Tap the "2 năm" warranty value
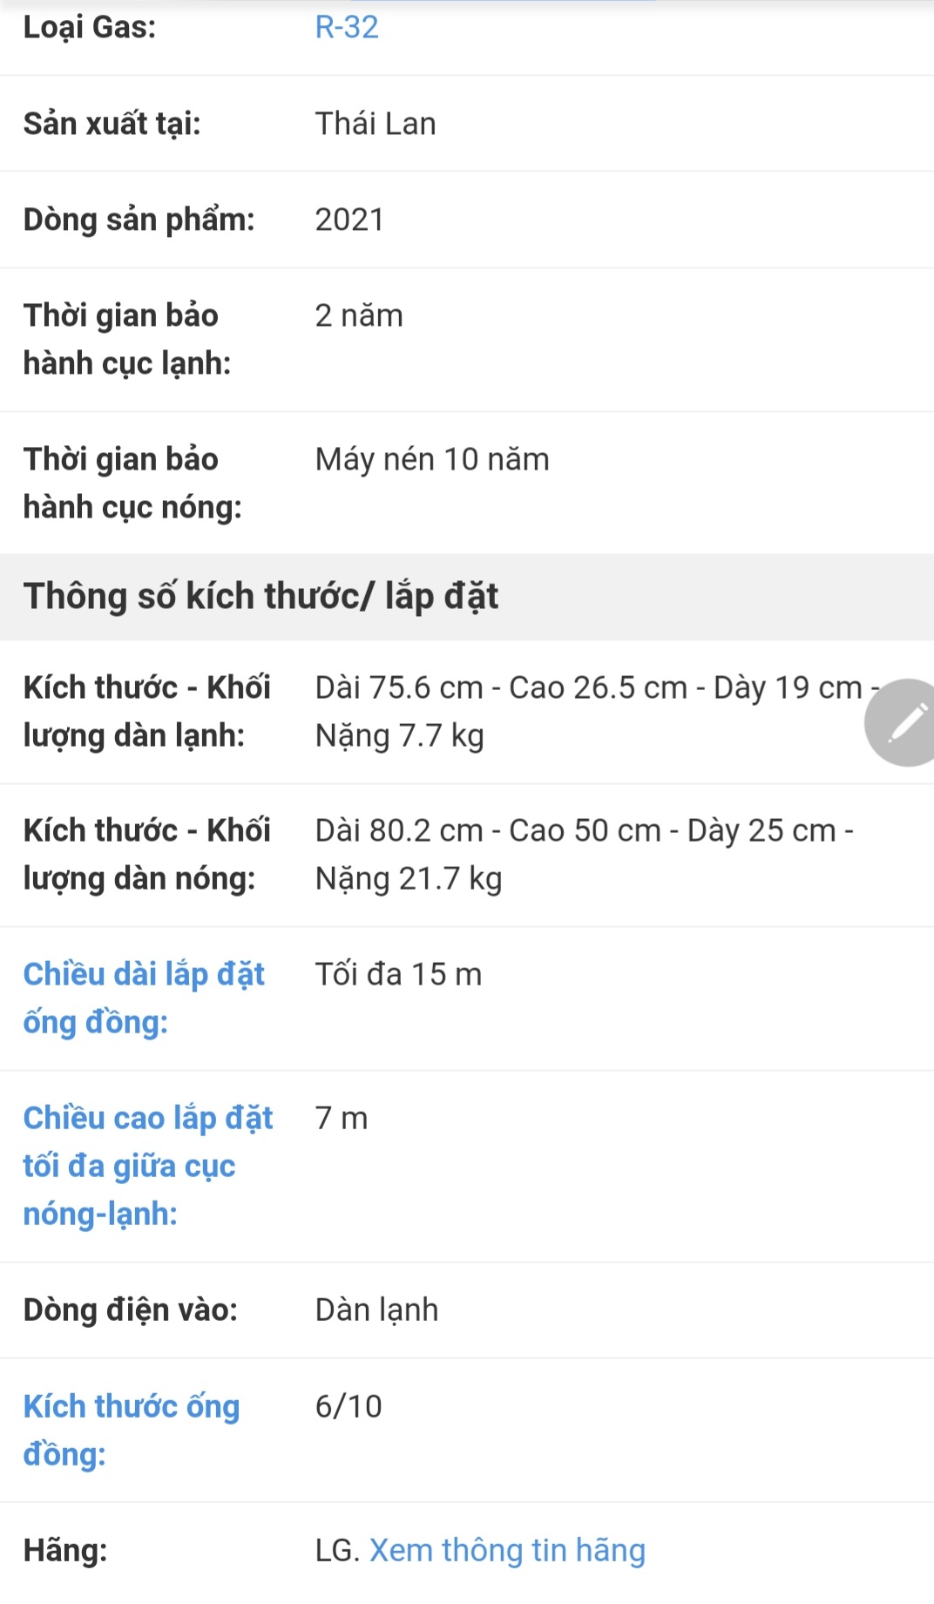Viewport: 934px width, 1604px height. (x=359, y=315)
